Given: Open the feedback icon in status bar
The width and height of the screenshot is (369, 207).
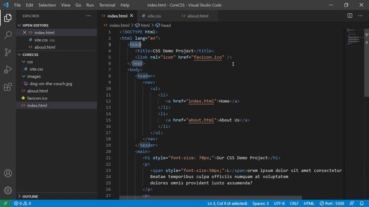Looking at the screenshot, I should pos(352,204).
